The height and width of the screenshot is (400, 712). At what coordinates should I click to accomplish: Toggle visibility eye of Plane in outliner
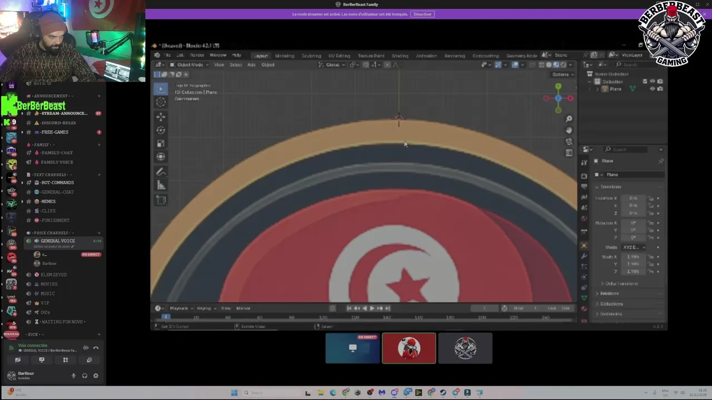pyautogui.click(x=652, y=89)
